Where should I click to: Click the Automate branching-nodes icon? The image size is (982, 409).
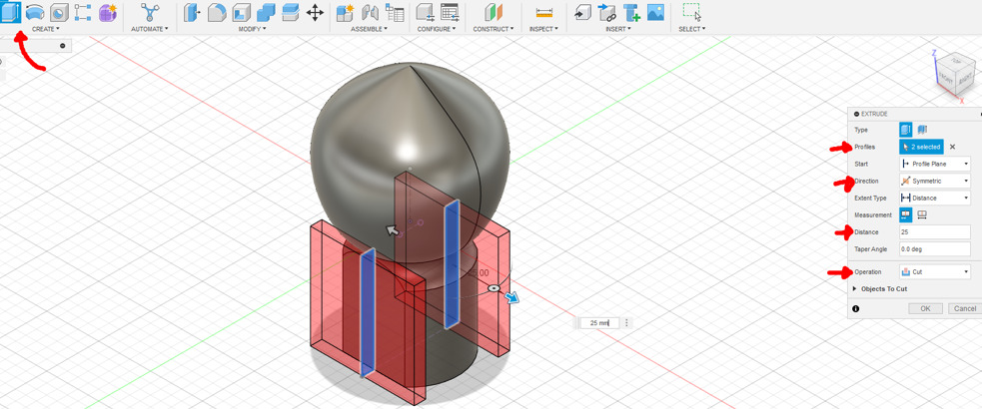pos(149,12)
